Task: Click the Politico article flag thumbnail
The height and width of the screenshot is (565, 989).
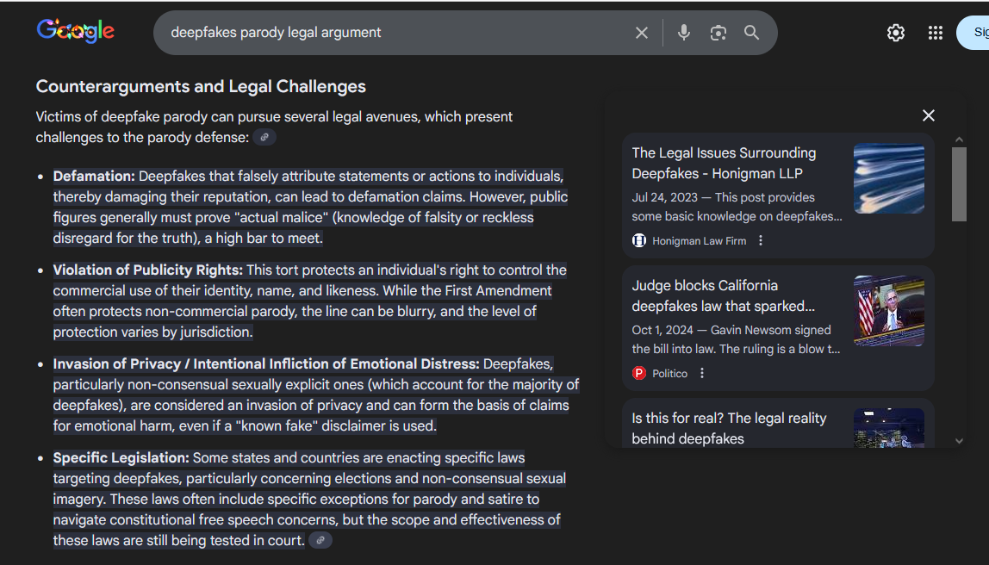Action: (889, 311)
